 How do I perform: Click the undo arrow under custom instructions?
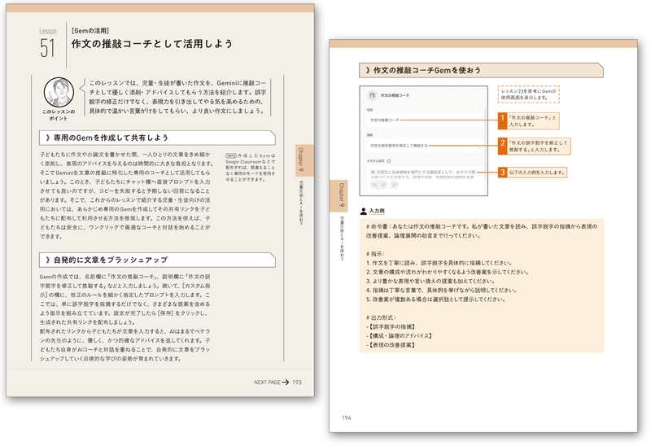pos(374,186)
